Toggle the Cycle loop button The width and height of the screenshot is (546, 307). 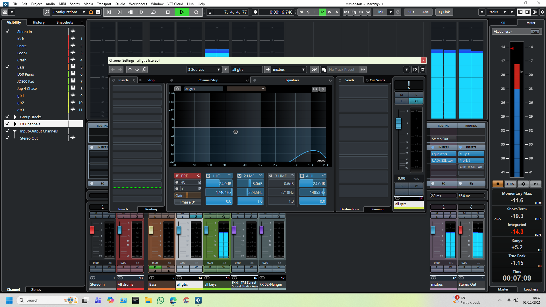click(x=153, y=12)
